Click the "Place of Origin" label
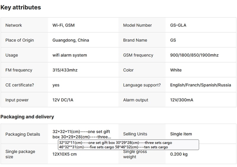Screen dimensions: 237x167 tap(20, 40)
